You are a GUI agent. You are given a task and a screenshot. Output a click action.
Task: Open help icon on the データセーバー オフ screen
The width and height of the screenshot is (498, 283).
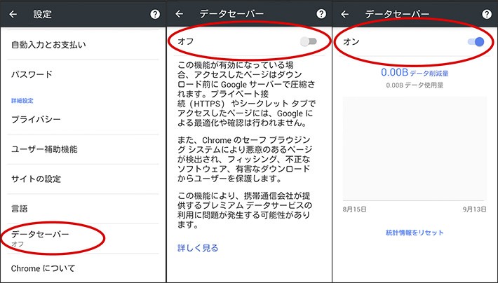(x=321, y=13)
